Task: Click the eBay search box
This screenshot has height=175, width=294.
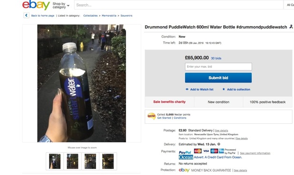Action: [179, 5]
